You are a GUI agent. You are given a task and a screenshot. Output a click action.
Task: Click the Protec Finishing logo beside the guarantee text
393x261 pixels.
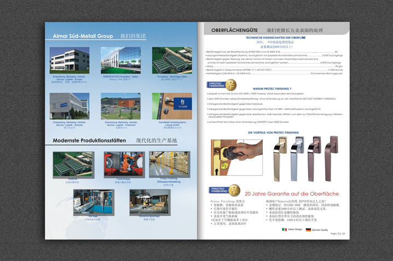[224, 190]
